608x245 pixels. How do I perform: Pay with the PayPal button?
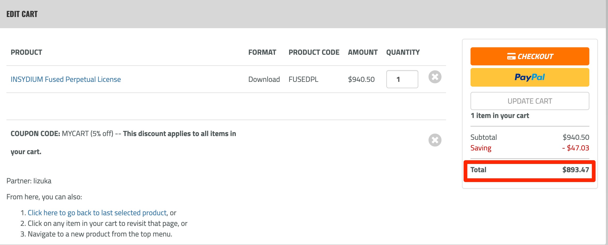[x=530, y=77]
